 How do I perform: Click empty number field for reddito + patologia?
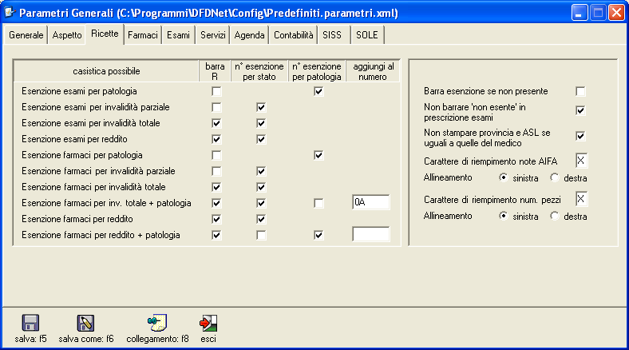coord(370,235)
